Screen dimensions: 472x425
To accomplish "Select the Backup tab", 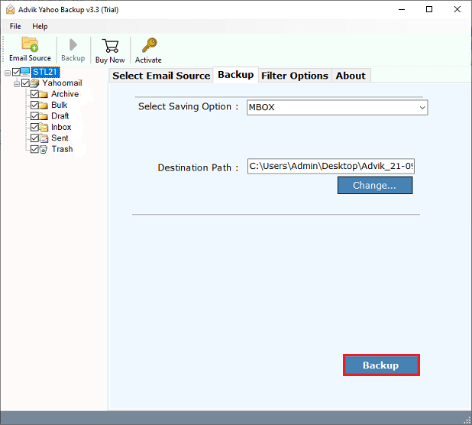I will [x=236, y=74].
